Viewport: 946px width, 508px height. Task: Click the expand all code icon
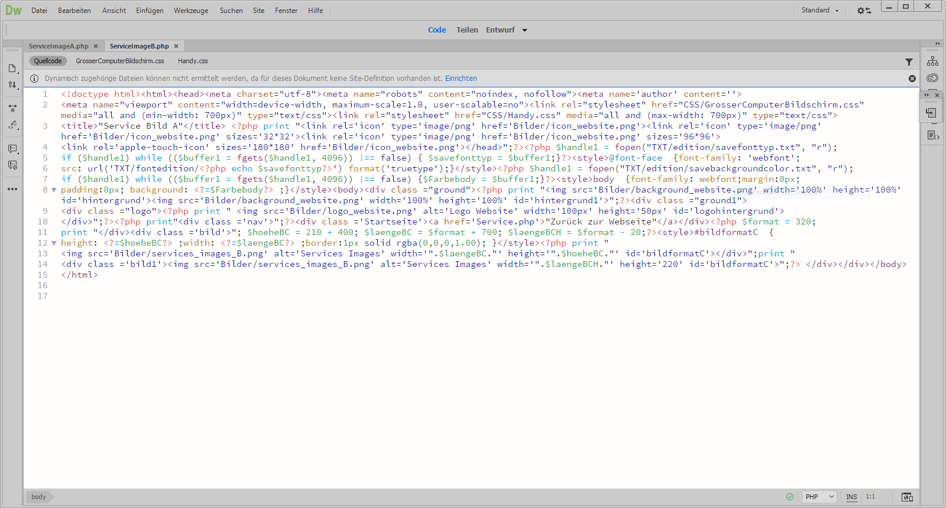(x=12, y=109)
